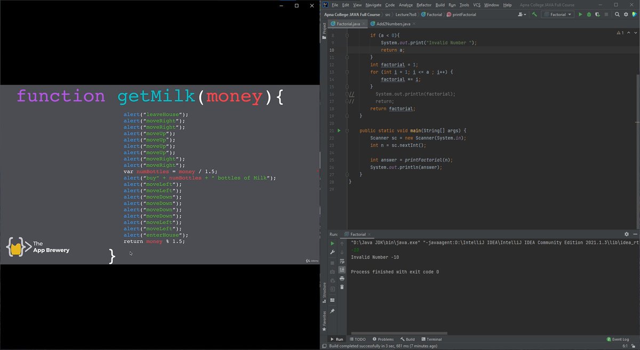Collapse the 'if (a < 0)' fold marker
Viewport: 640px width, 350px height.
tap(347, 35)
